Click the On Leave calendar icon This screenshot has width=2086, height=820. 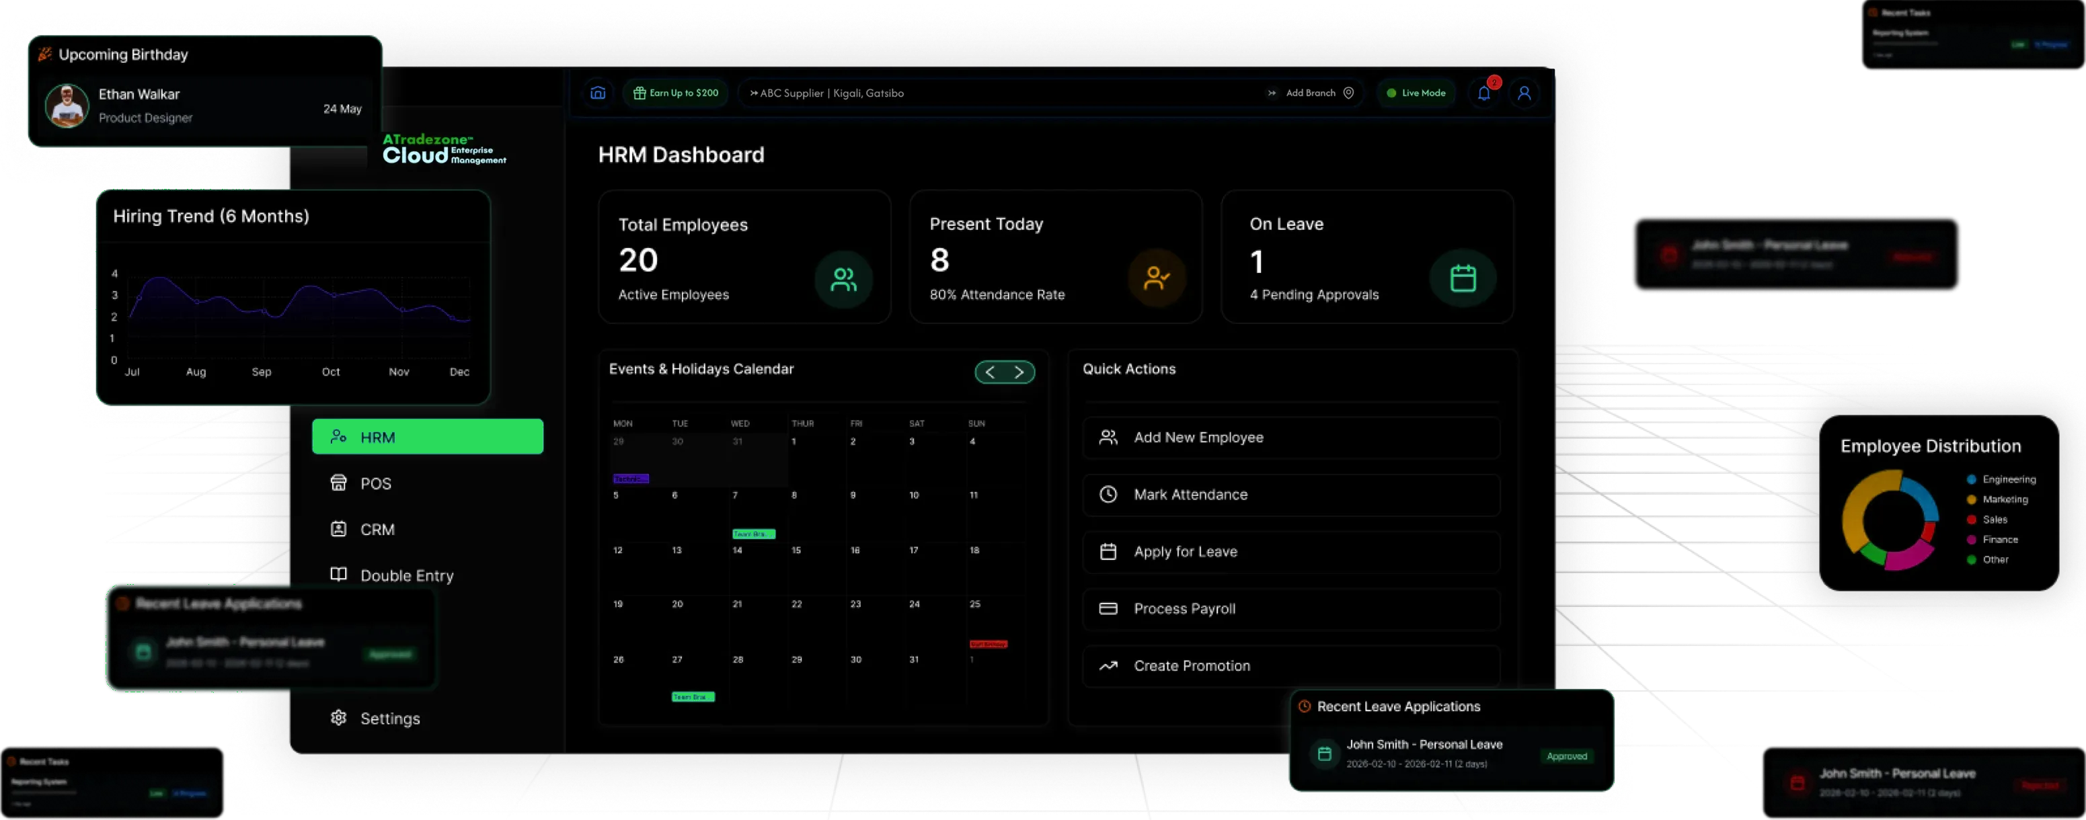pyautogui.click(x=1463, y=278)
